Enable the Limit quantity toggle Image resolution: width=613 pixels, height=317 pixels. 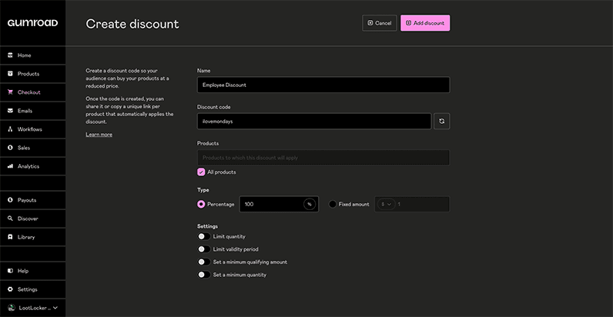(203, 236)
